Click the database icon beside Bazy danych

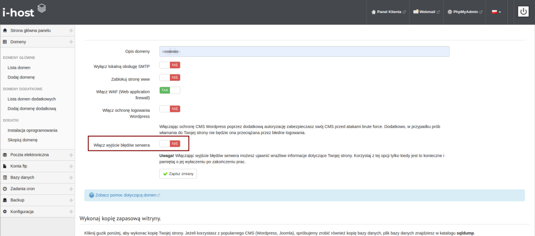pos(5,178)
